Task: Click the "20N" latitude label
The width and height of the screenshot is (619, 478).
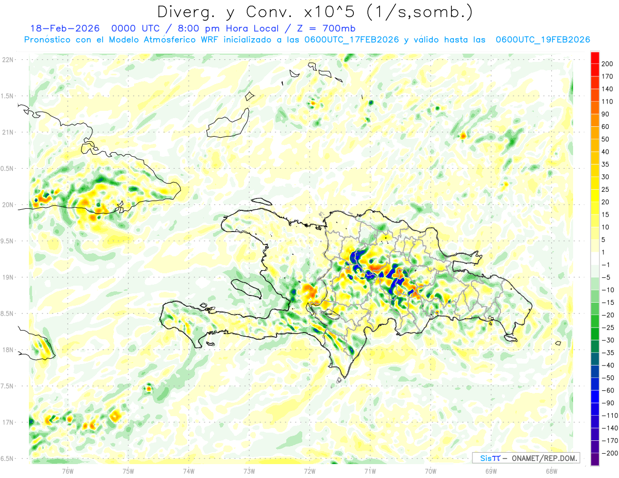Action: pyautogui.click(x=8, y=205)
